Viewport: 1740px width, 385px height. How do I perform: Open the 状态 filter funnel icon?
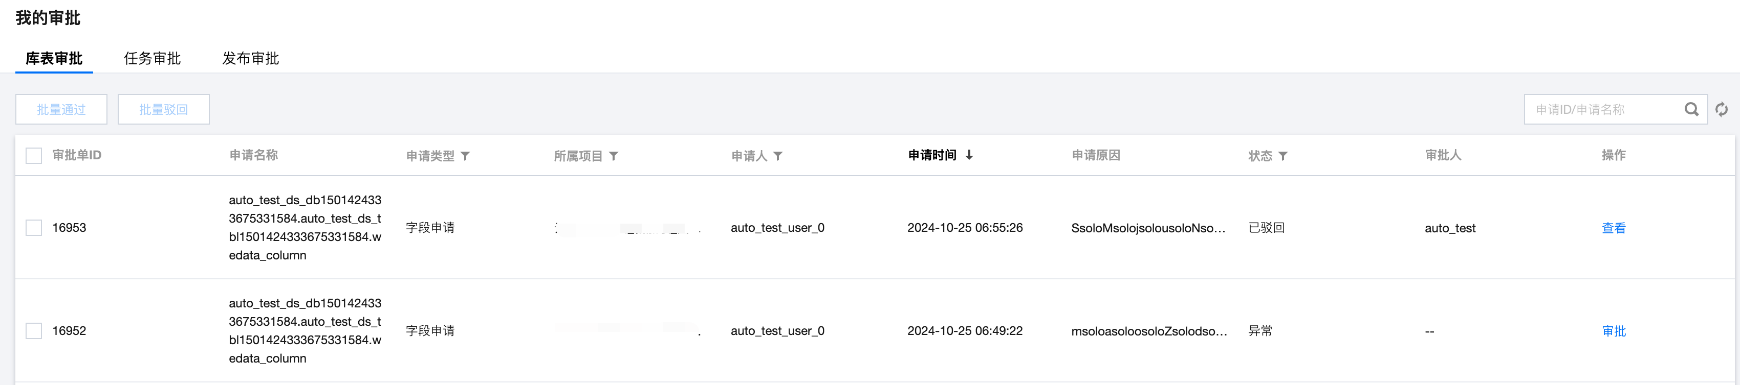click(1282, 156)
